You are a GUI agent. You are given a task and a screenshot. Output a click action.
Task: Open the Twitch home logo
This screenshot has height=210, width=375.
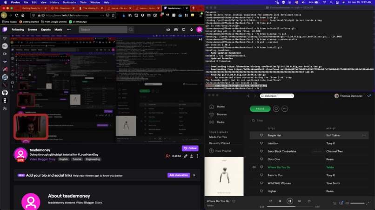[x=5, y=30]
